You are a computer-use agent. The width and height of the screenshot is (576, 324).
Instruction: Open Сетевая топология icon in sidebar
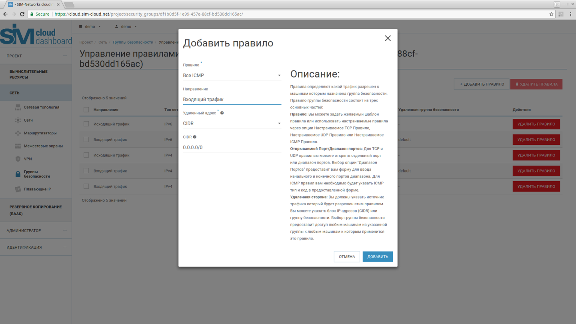pos(18,107)
